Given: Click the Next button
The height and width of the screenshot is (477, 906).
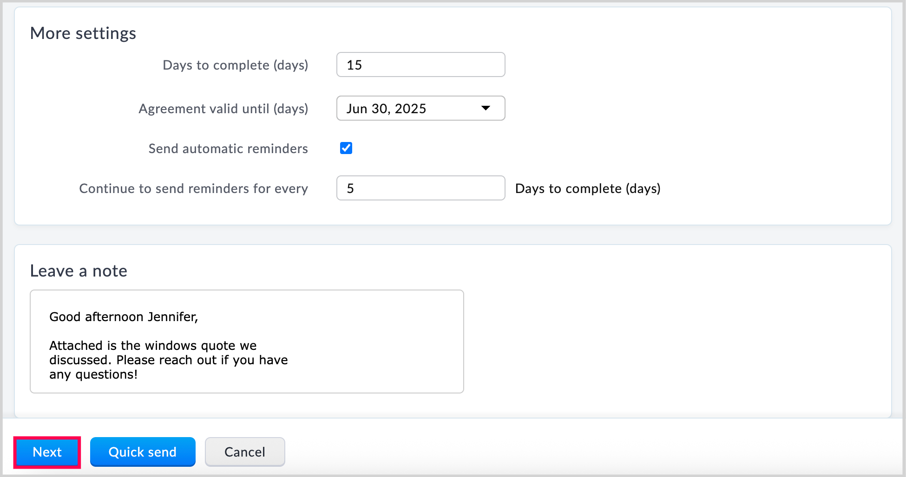Looking at the screenshot, I should (47, 452).
